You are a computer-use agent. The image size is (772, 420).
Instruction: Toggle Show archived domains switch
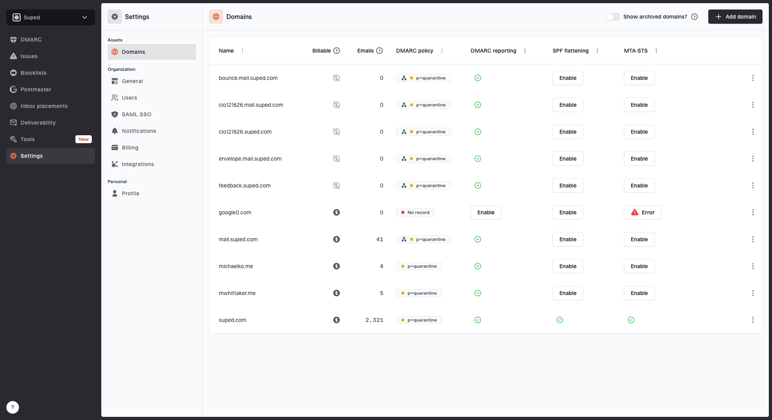coord(613,17)
